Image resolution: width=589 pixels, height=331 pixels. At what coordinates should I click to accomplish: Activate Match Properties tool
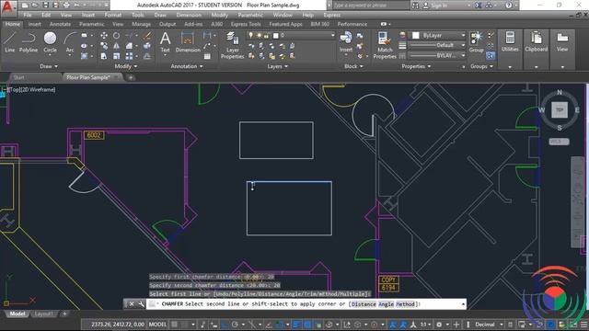click(x=385, y=45)
